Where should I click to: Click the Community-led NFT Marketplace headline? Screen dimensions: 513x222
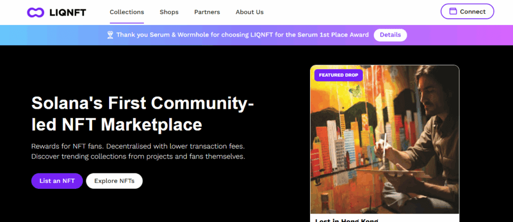tap(143, 113)
